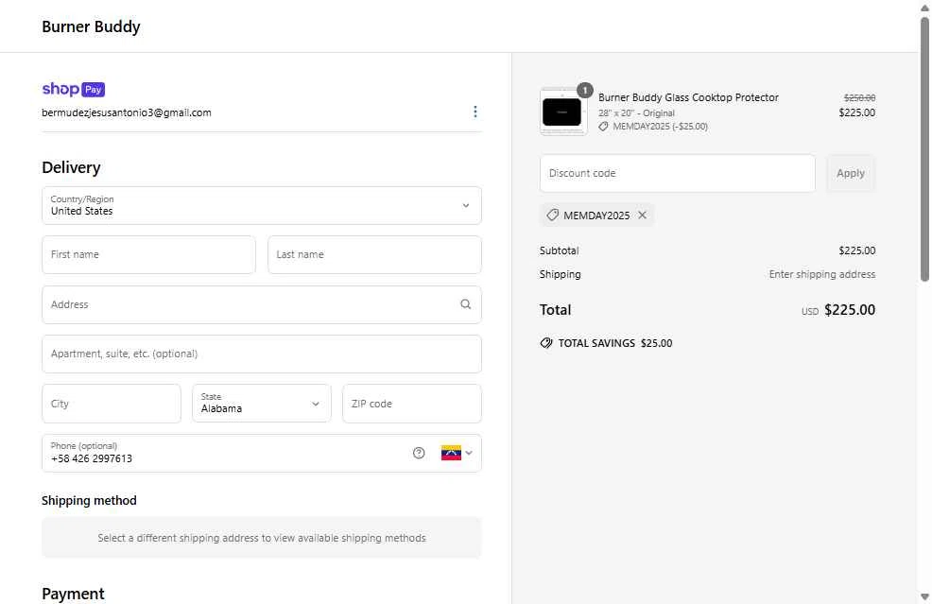
Task: Open the phone number help icon
Action: (419, 453)
